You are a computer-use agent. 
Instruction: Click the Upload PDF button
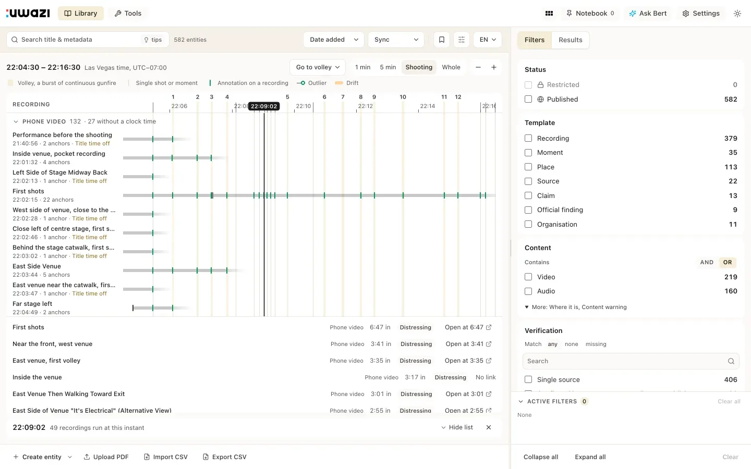(x=106, y=457)
